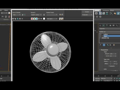Click the Pin Stack icon
The height and width of the screenshot is (90, 120).
coord(100,45)
